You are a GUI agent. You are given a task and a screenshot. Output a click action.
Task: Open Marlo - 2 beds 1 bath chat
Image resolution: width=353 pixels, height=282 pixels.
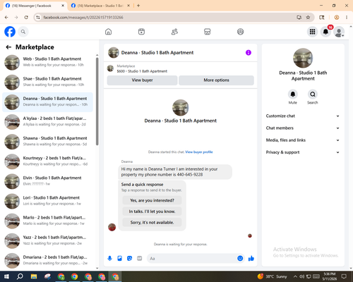[48, 221]
